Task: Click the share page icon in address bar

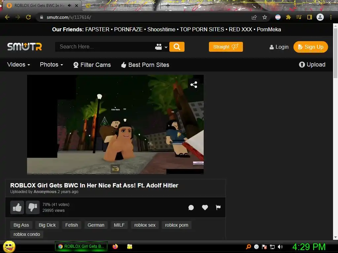Action: (x=254, y=17)
